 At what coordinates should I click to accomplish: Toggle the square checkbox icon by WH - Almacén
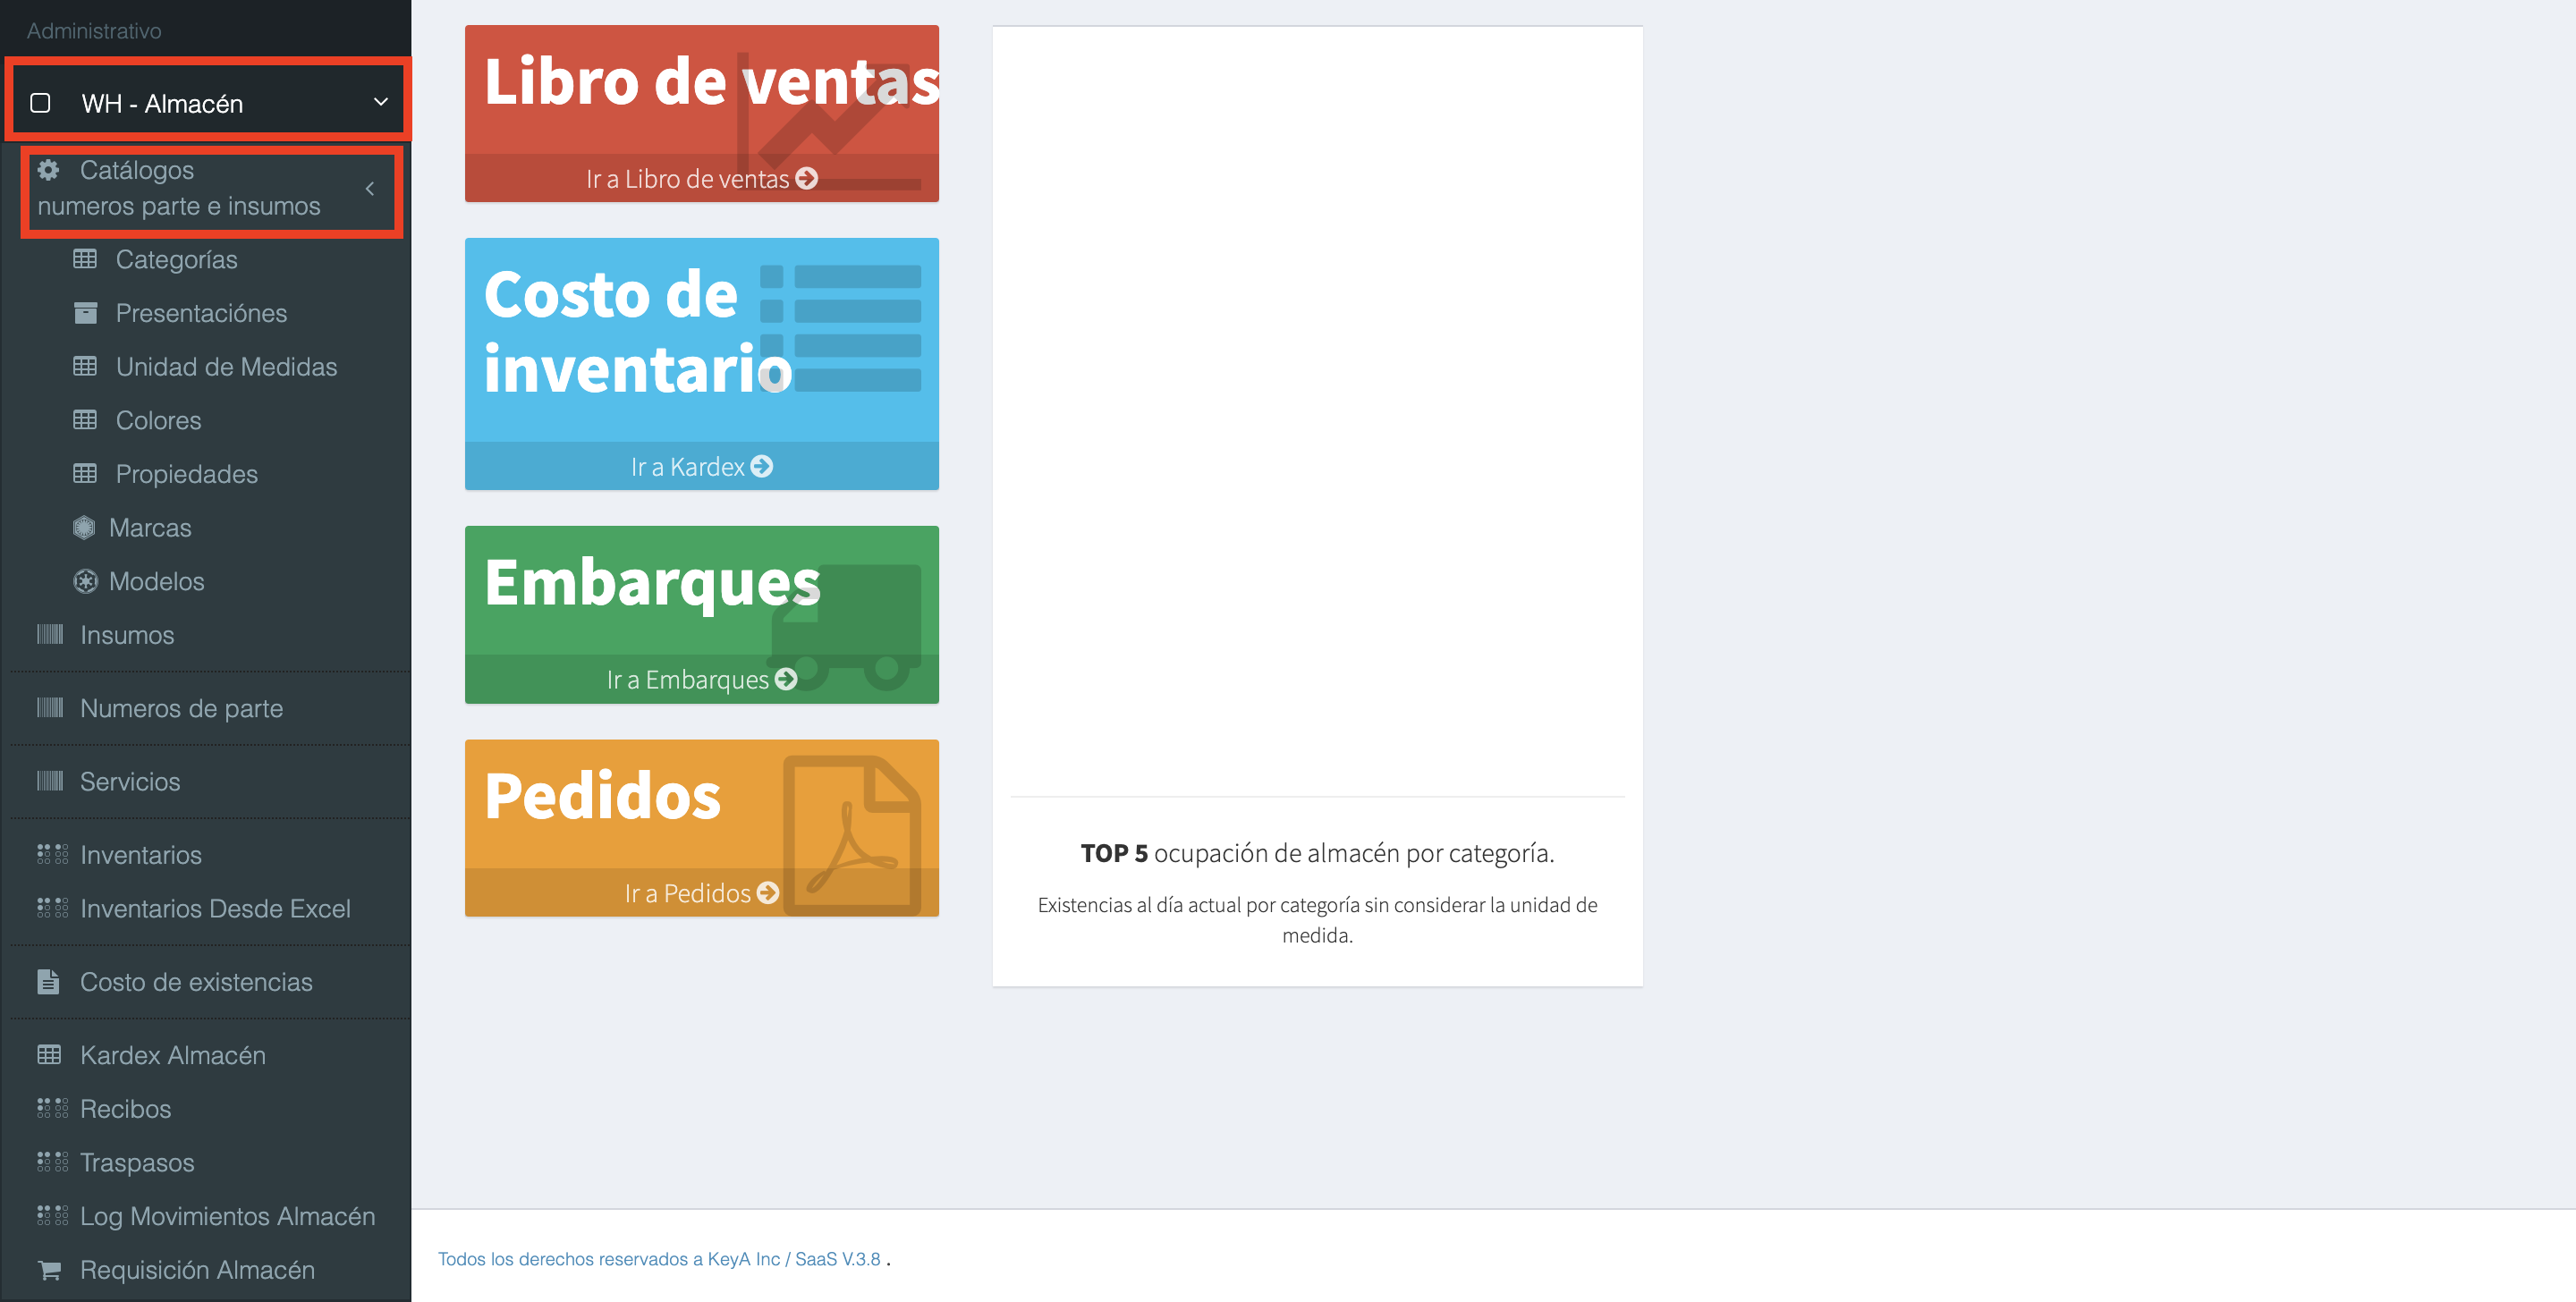[x=40, y=103]
